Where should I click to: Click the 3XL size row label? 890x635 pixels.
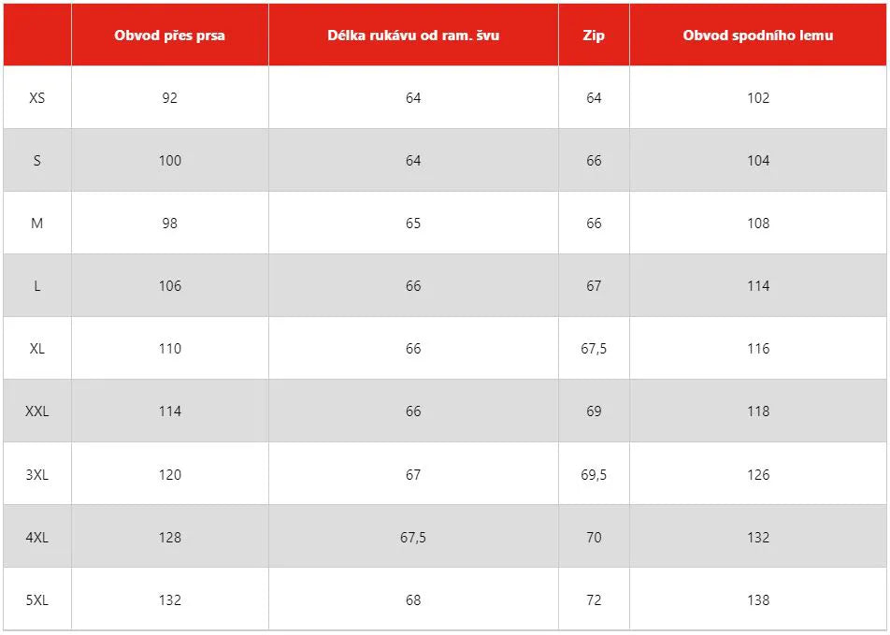(x=37, y=474)
